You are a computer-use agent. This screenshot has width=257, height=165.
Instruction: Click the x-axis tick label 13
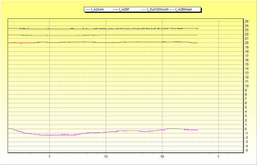click(x=106, y=157)
